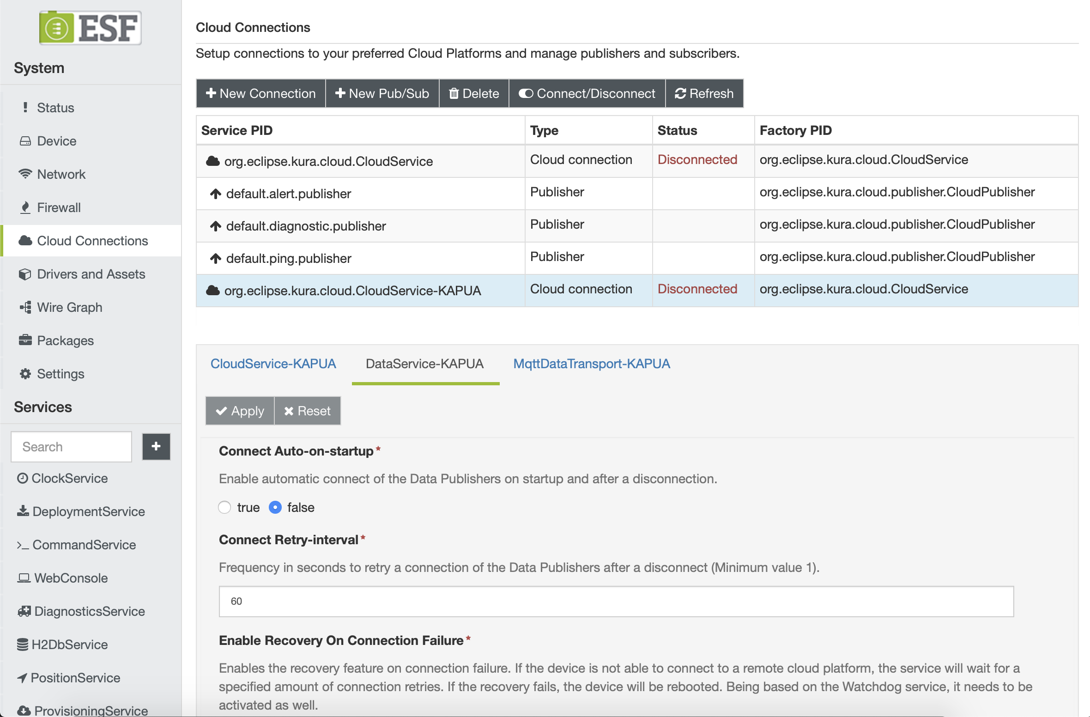The image size is (1090, 717).
Task: Toggle Connect/Disconnect for selected connection
Action: (x=587, y=93)
